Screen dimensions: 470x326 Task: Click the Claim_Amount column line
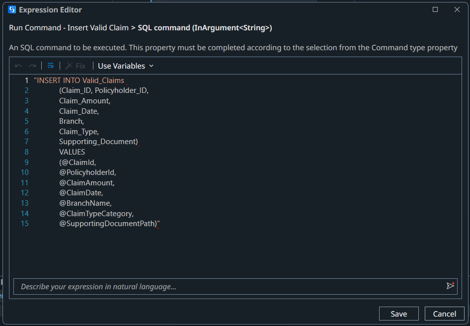pos(84,101)
